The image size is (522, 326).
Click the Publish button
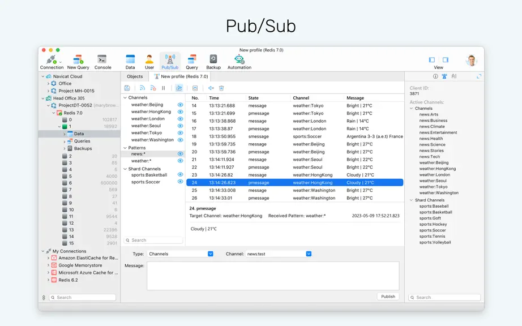click(x=388, y=297)
